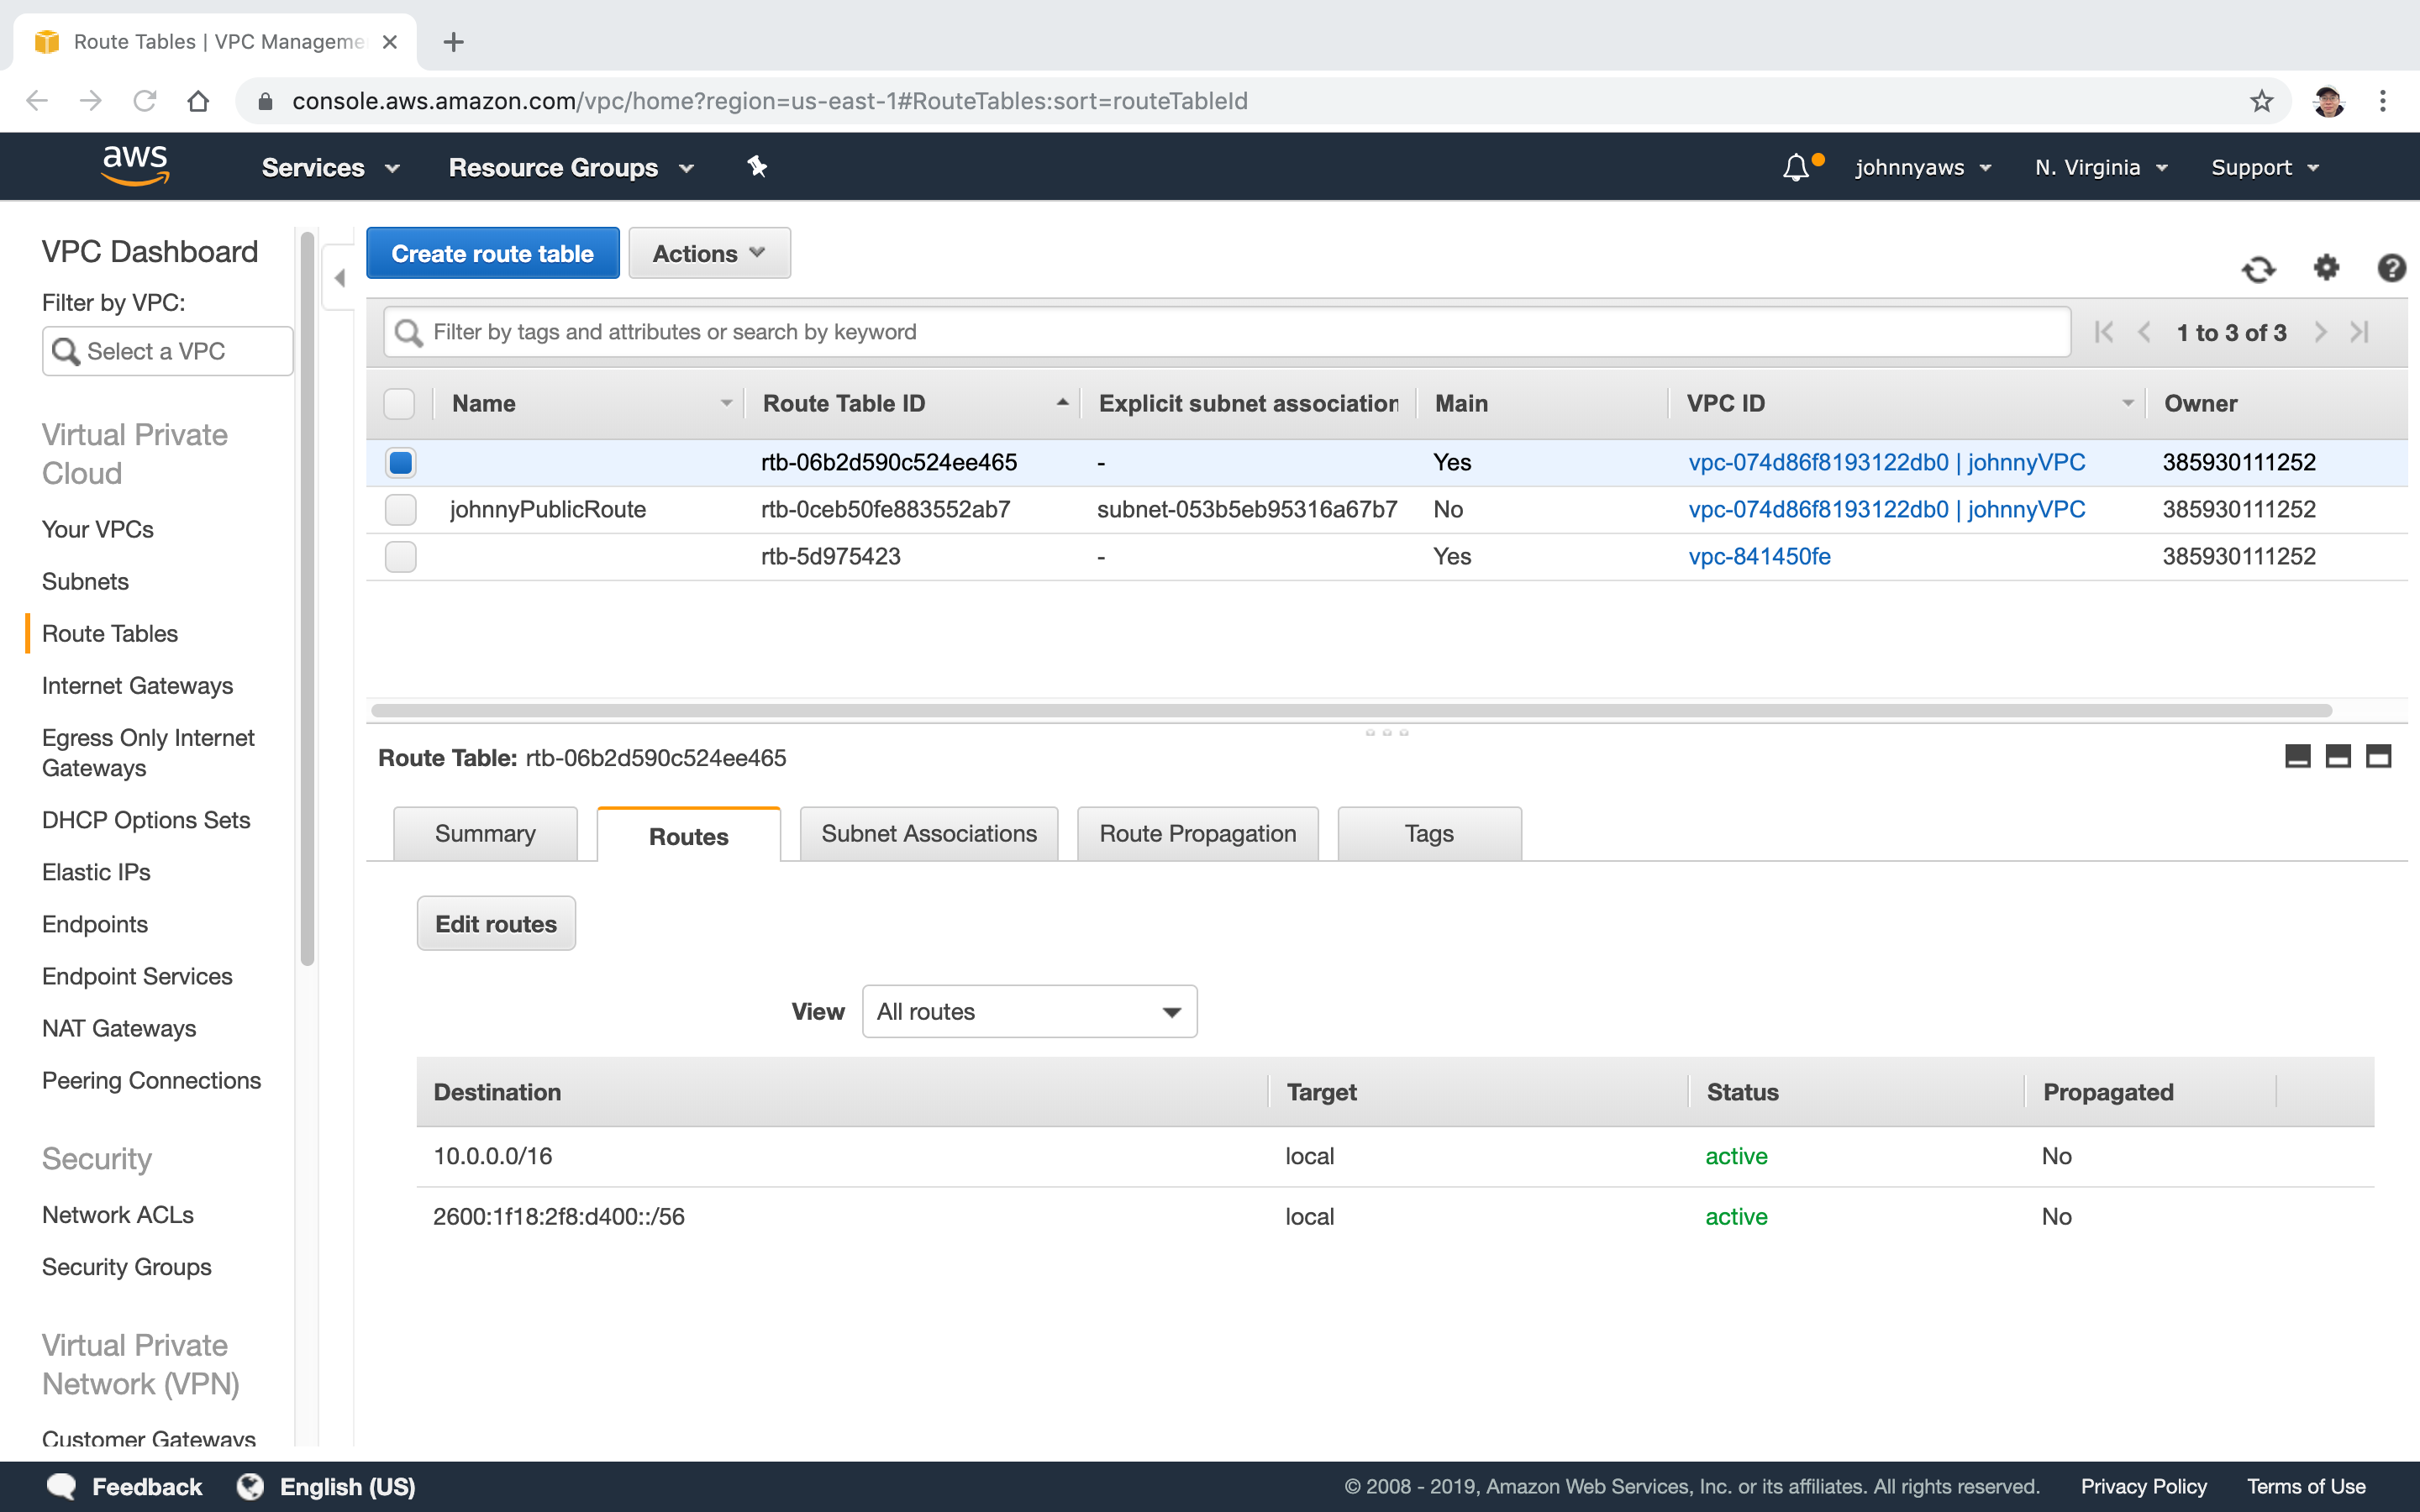This screenshot has width=2420, height=1512.
Task: Set details pane to half-height layout
Action: click(2338, 756)
